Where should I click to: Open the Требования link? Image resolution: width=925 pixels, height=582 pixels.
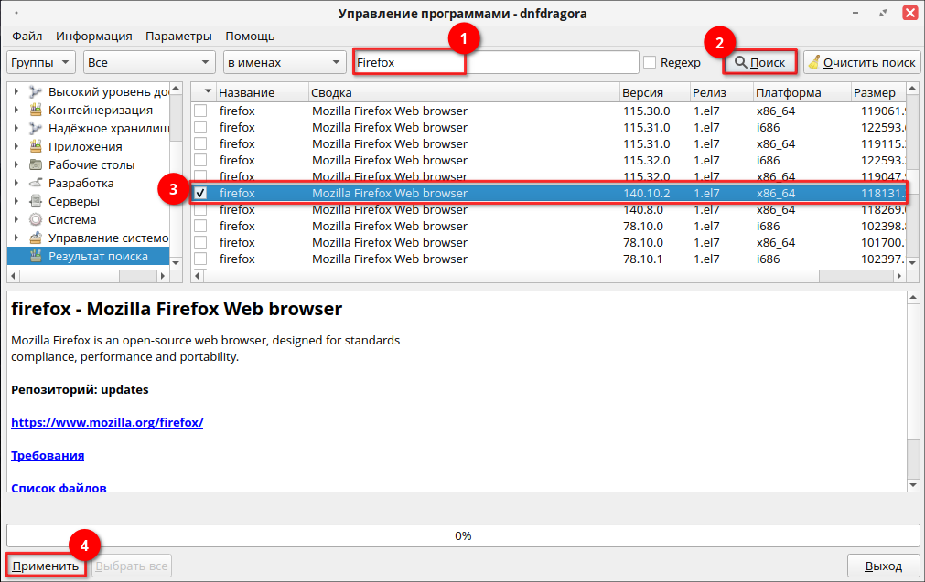point(48,455)
